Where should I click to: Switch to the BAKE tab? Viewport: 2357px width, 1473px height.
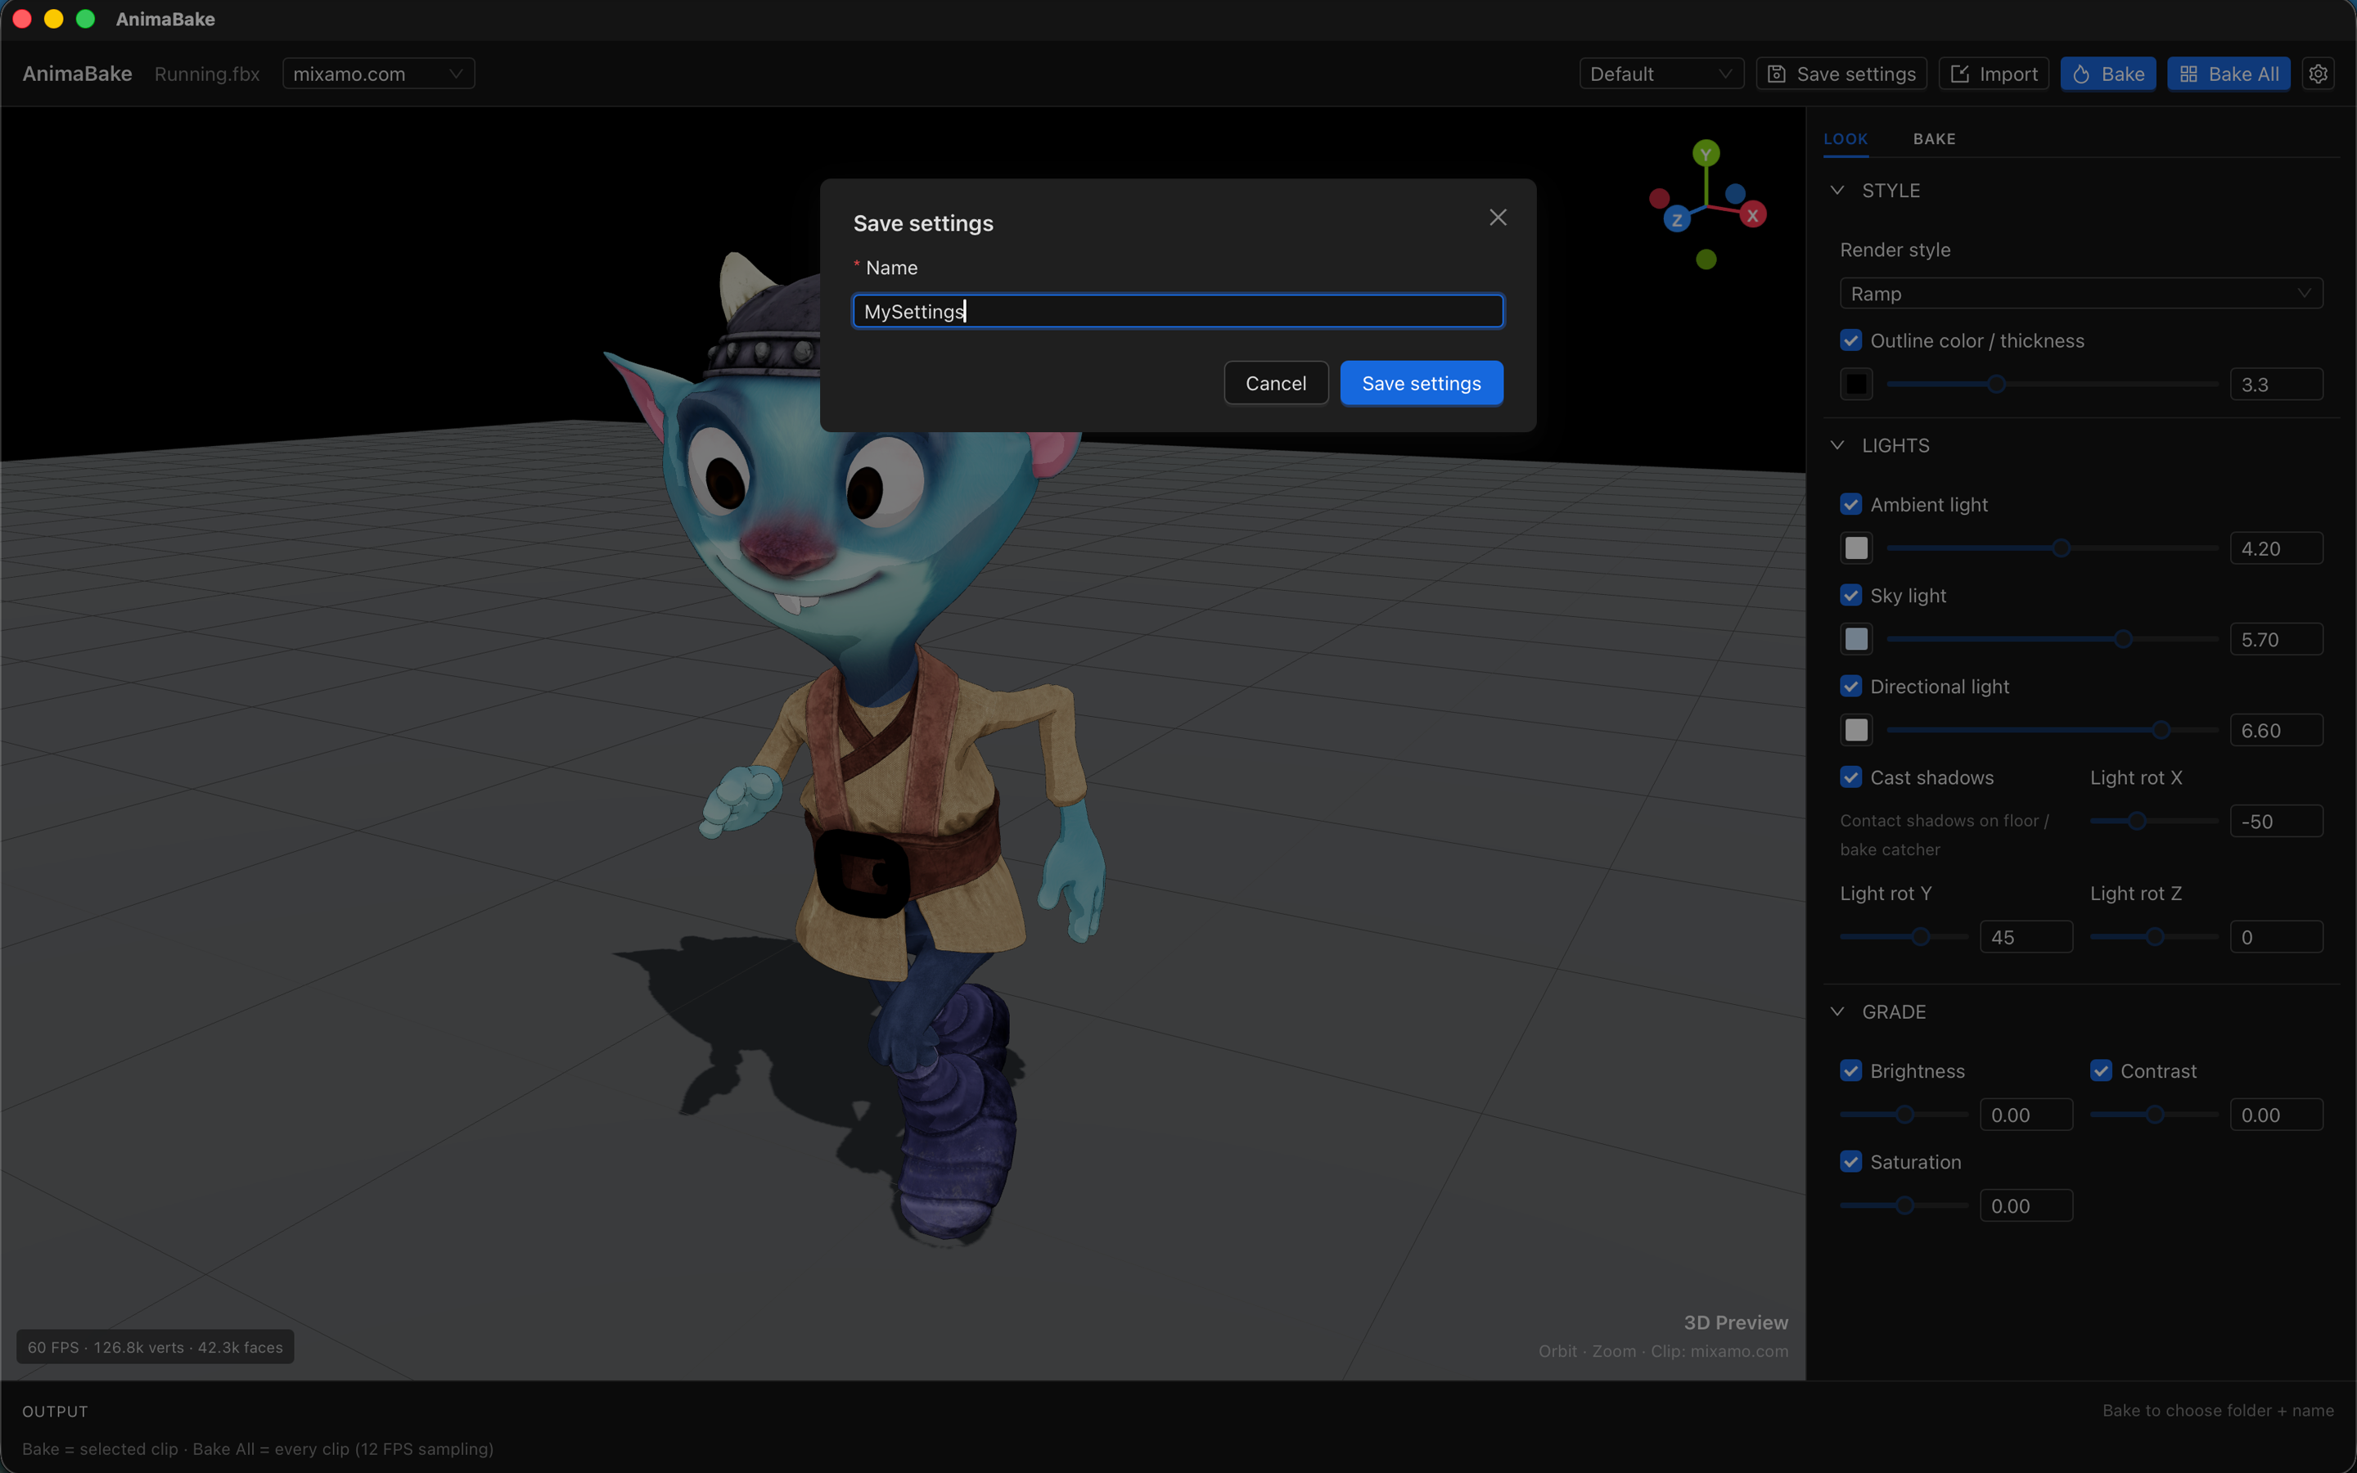(x=1933, y=138)
